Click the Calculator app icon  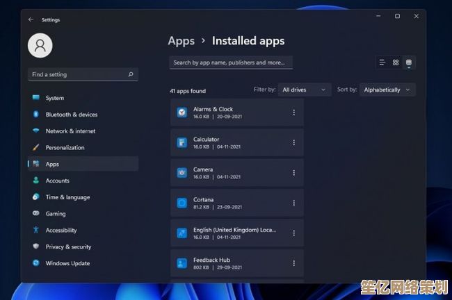click(x=182, y=142)
